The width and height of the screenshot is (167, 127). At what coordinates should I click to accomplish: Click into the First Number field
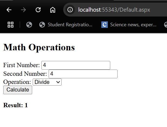[76, 65]
